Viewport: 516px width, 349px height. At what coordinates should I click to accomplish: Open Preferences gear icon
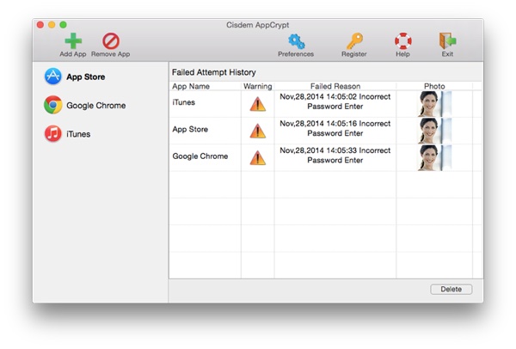click(x=296, y=40)
